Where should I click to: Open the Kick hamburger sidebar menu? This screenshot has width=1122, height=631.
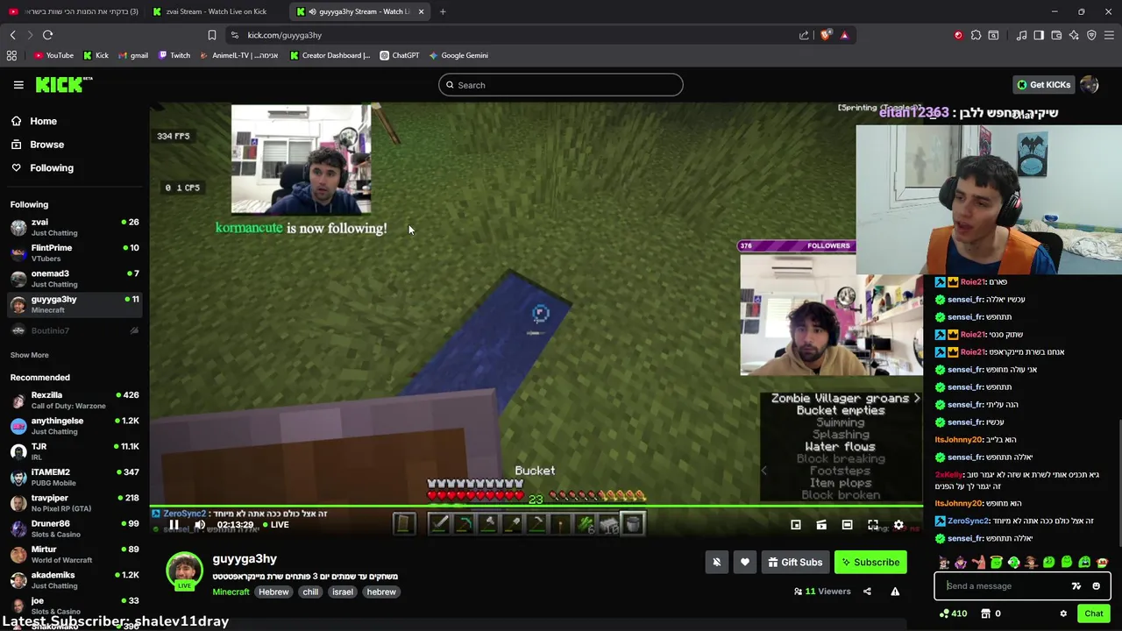pyautogui.click(x=18, y=85)
